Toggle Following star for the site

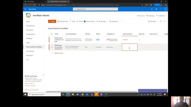(147, 16)
